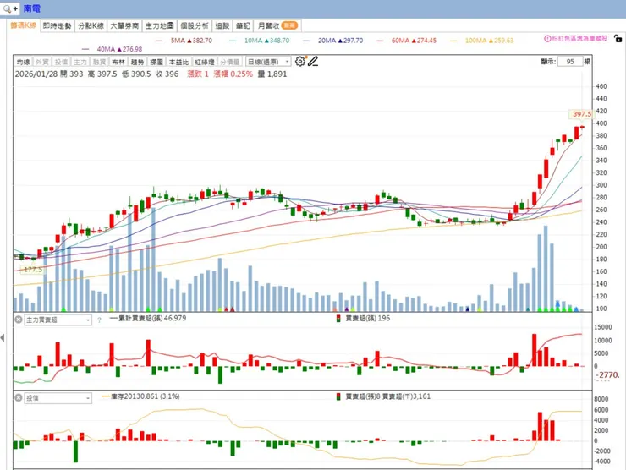The image size is (626, 470).
Task: Select the pen drawing tool icon
Action: (x=313, y=62)
